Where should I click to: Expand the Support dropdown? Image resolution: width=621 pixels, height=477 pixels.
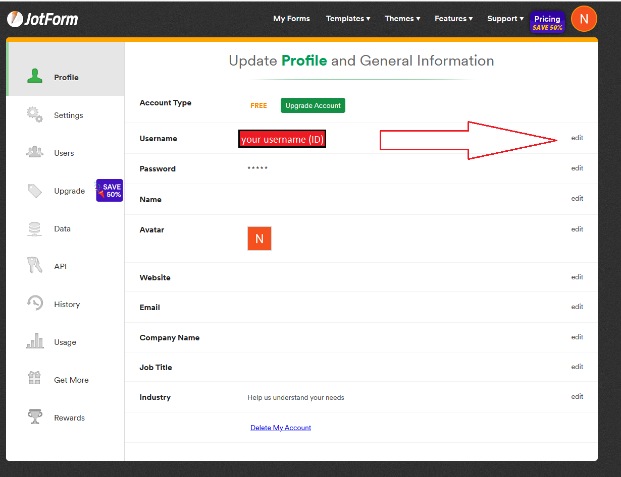pos(505,18)
